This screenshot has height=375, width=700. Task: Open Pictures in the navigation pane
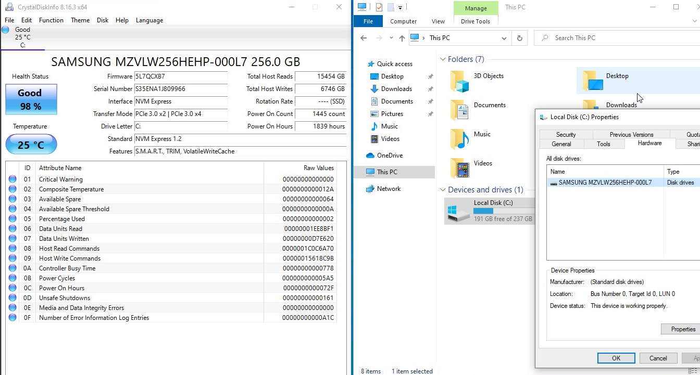pos(392,114)
